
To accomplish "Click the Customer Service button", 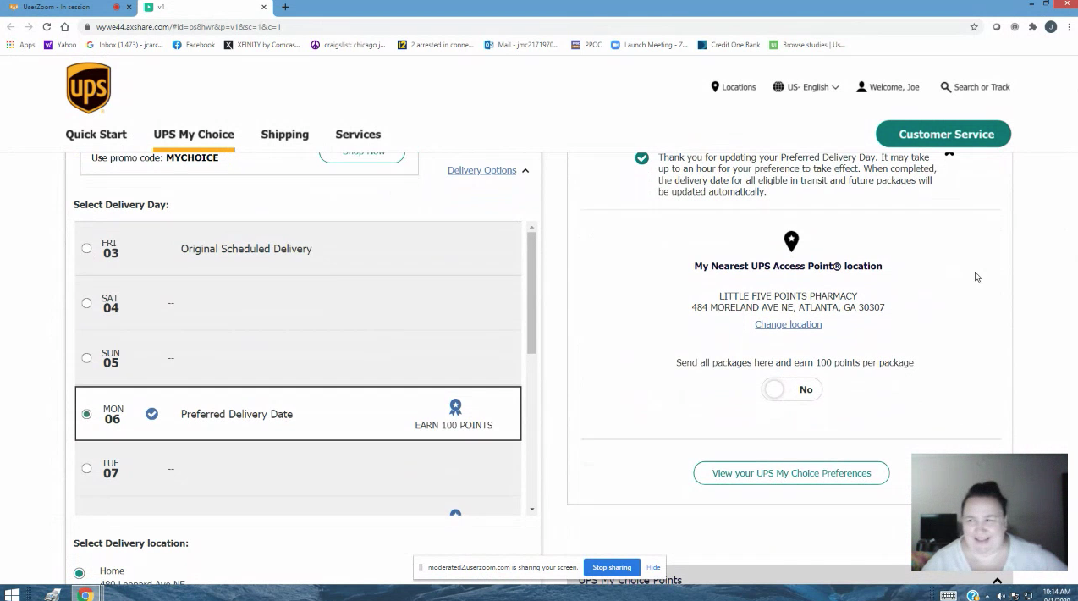I will [943, 134].
